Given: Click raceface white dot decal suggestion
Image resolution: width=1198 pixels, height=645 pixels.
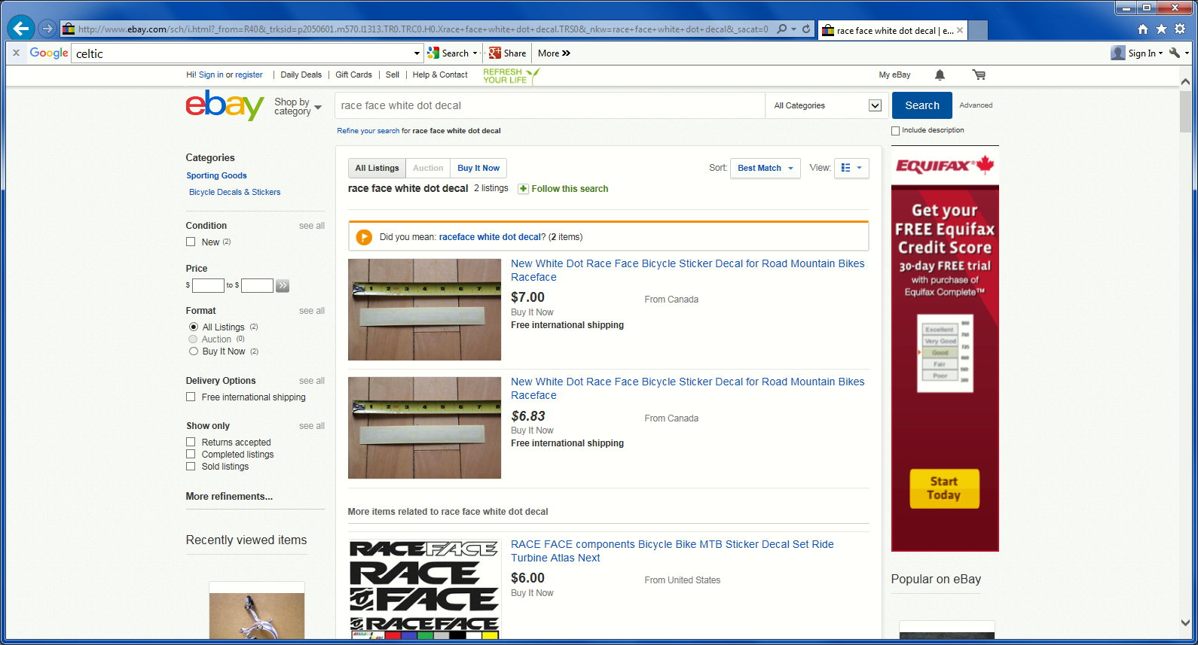Looking at the screenshot, I should tap(490, 237).
